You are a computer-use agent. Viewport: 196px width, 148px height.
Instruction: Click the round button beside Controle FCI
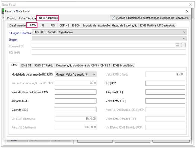click(x=183, y=45)
